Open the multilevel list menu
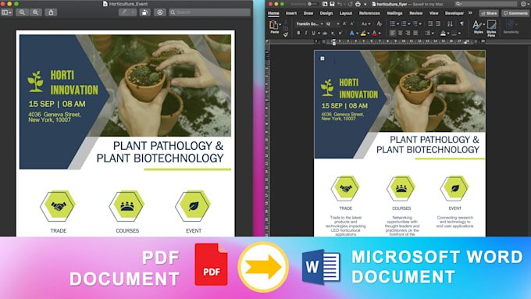The height and width of the screenshot is (299, 531). (415, 23)
